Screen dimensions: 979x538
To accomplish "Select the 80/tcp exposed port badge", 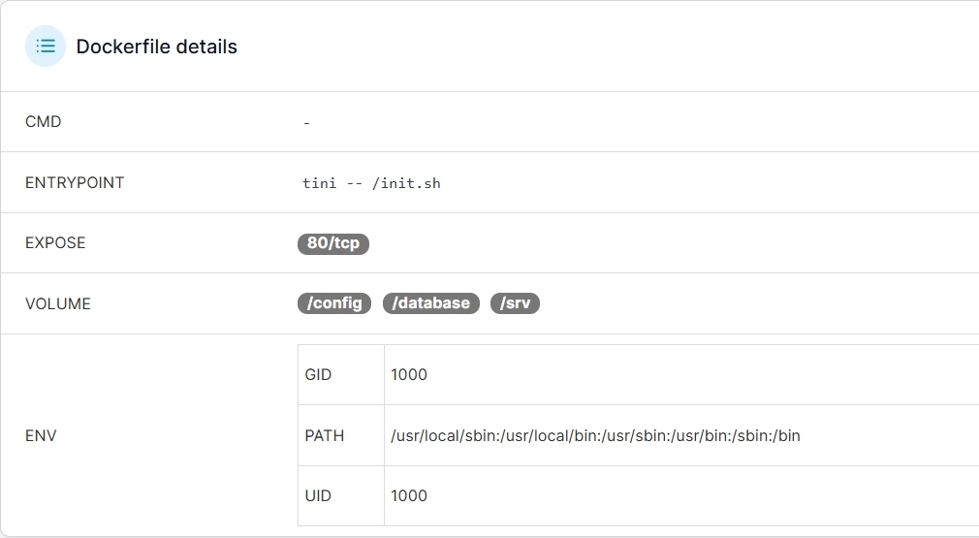I will point(332,243).
